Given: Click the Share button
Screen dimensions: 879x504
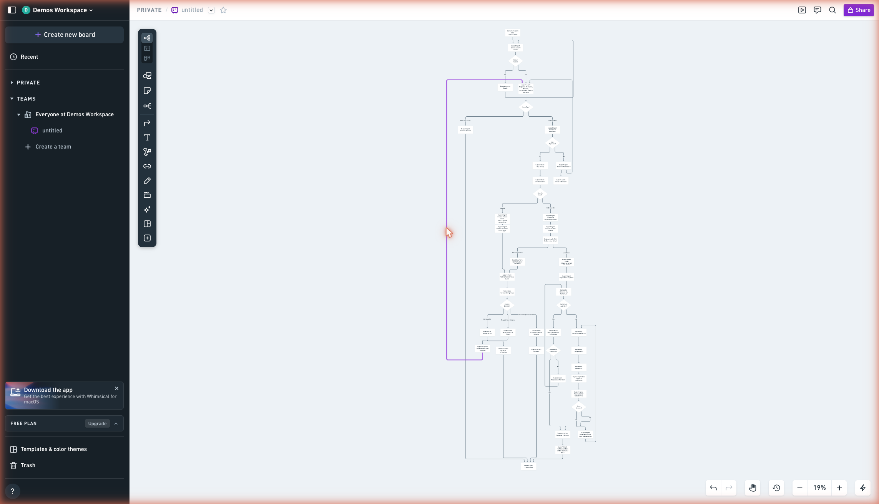Looking at the screenshot, I should coord(859,10).
